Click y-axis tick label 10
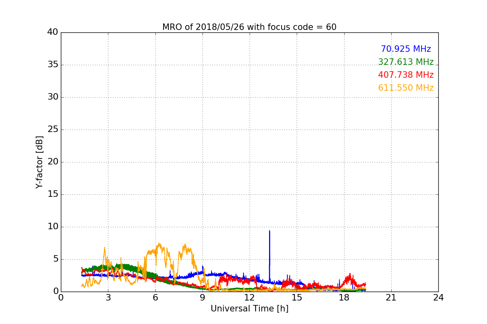The image size is (487, 324). coord(53,227)
